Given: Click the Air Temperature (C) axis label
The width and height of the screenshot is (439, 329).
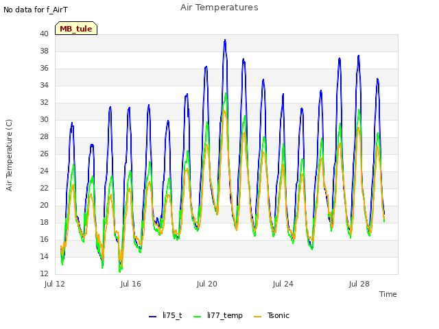Looking at the screenshot, I should [x=9, y=155].
